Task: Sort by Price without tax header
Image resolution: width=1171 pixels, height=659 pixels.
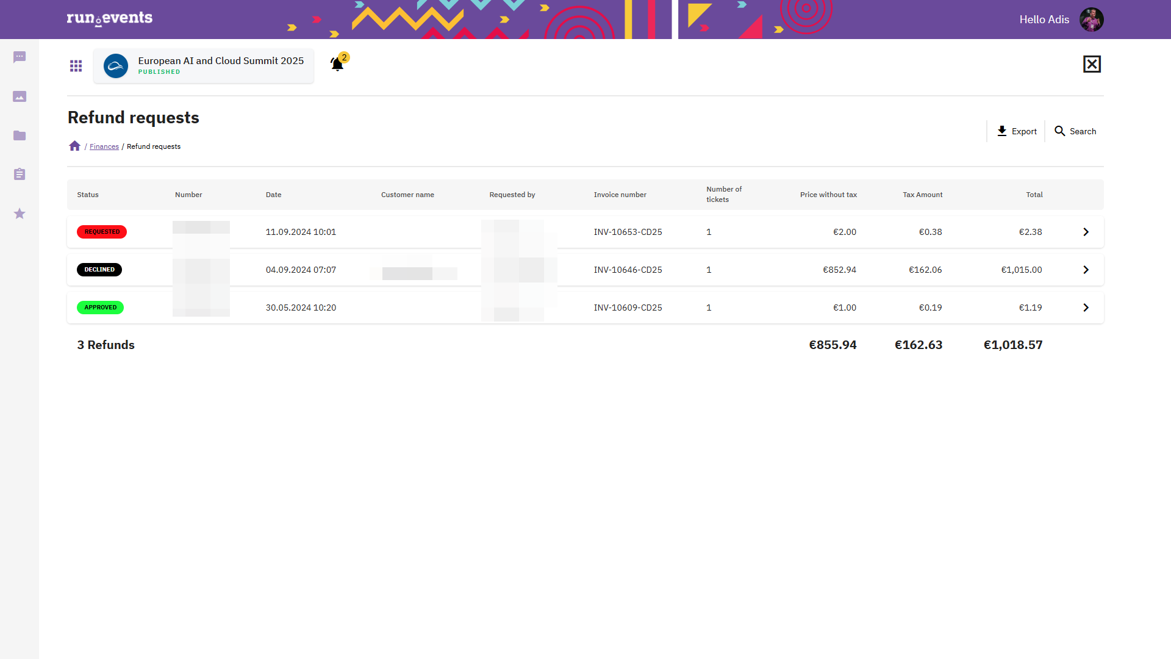Action: pos(828,195)
